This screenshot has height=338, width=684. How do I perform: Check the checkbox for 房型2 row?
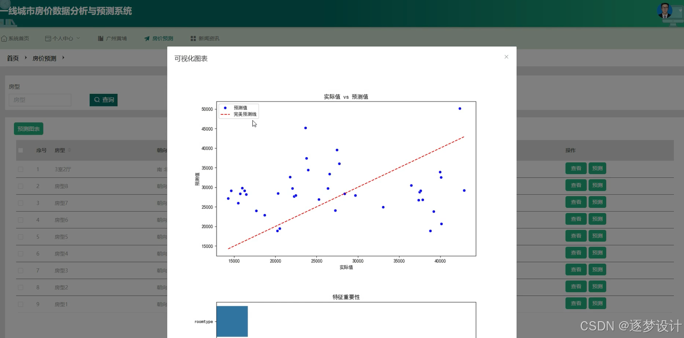tap(20, 287)
